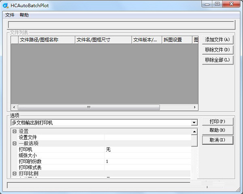Viewport: 243px width, 194px height.
Task: Click the 添加文件(A) button
Action: click(217, 40)
